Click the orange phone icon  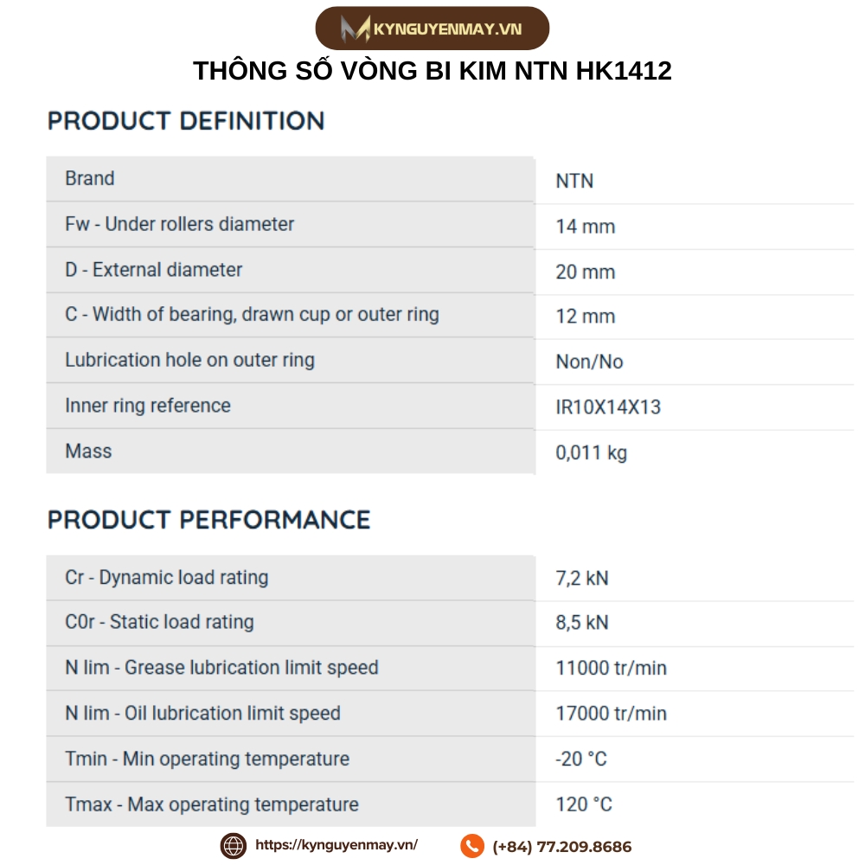[x=471, y=846]
